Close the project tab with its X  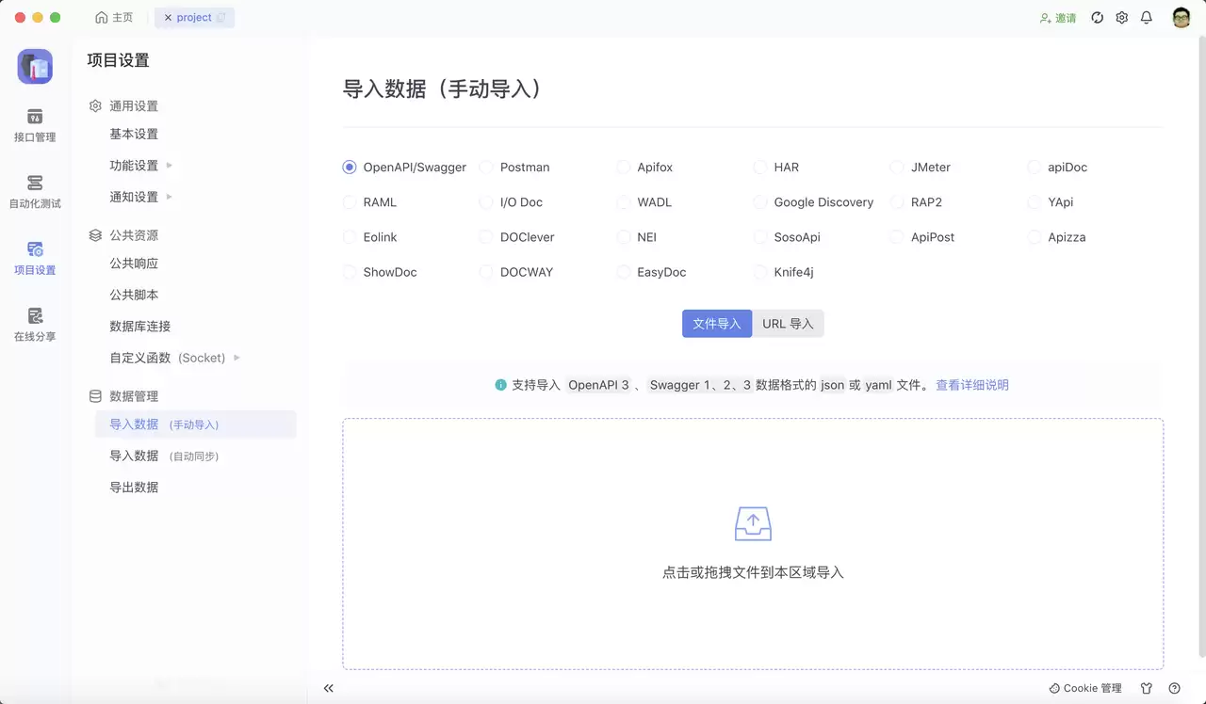pyautogui.click(x=168, y=18)
